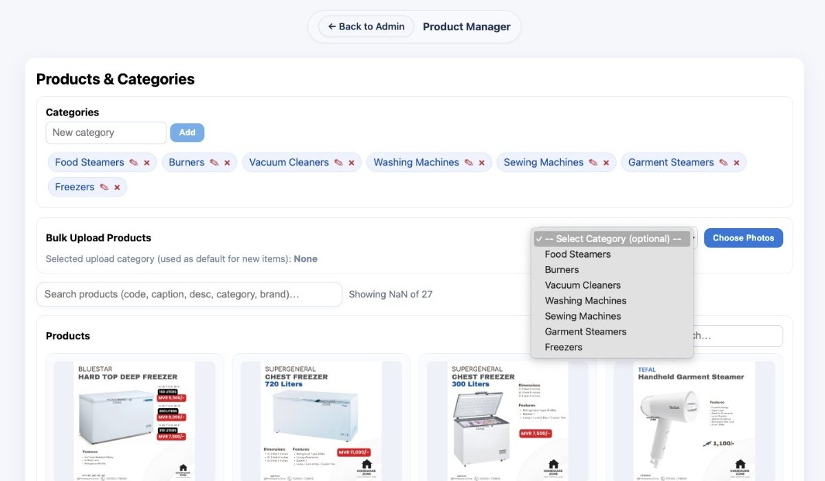Screen dimensions: 825x481
Task: Open the Bluestar Hard Top Deep Freezer product
Action: tap(135, 419)
